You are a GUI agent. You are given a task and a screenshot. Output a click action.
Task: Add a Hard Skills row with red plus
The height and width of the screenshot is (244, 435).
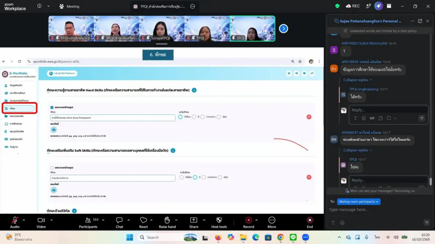coord(309,117)
